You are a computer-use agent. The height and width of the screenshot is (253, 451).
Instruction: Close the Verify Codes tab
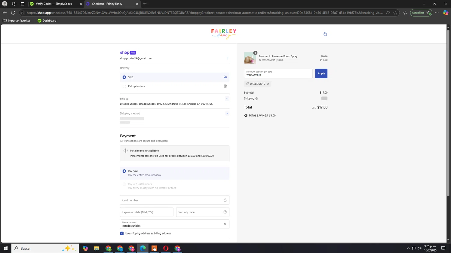[x=81, y=4]
